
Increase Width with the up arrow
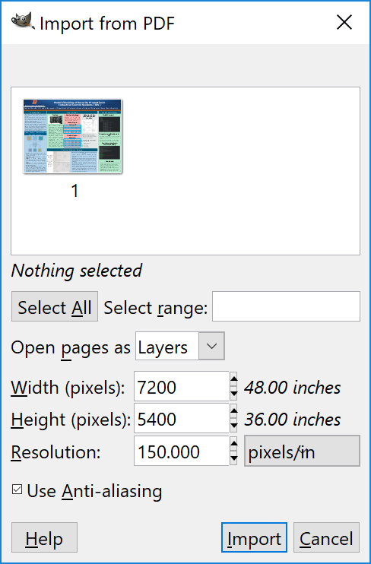pos(233,379)
